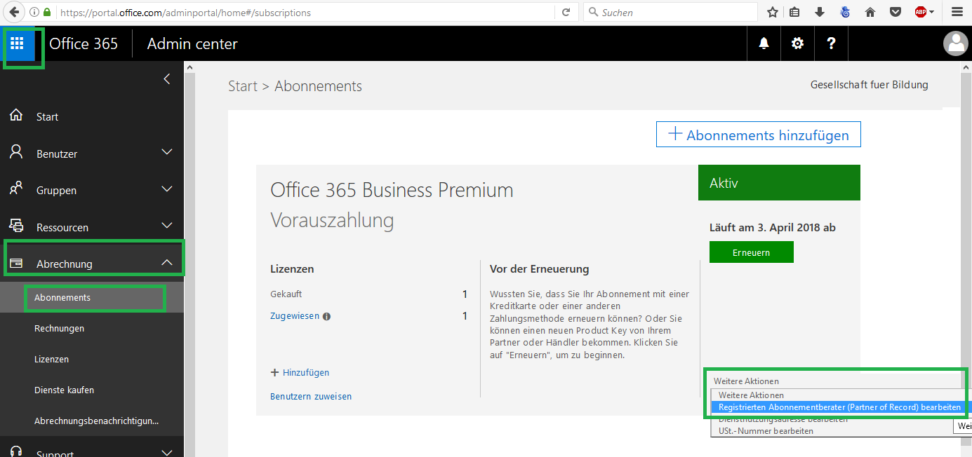Click the info icon beside Zugewiesen
This screenshot has width=972, height=457.
point(327,317)
